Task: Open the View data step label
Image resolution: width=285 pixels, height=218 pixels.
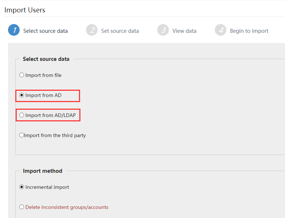Action: [x=184, y=31]
